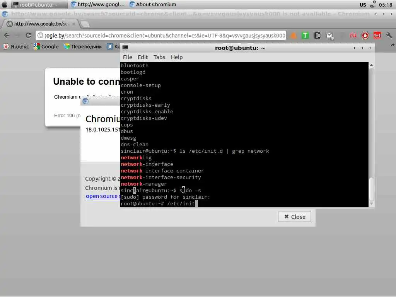Click the terminal window icon in title bar
The height and width of the screenshot is (297, 396).
coord(125,48)
